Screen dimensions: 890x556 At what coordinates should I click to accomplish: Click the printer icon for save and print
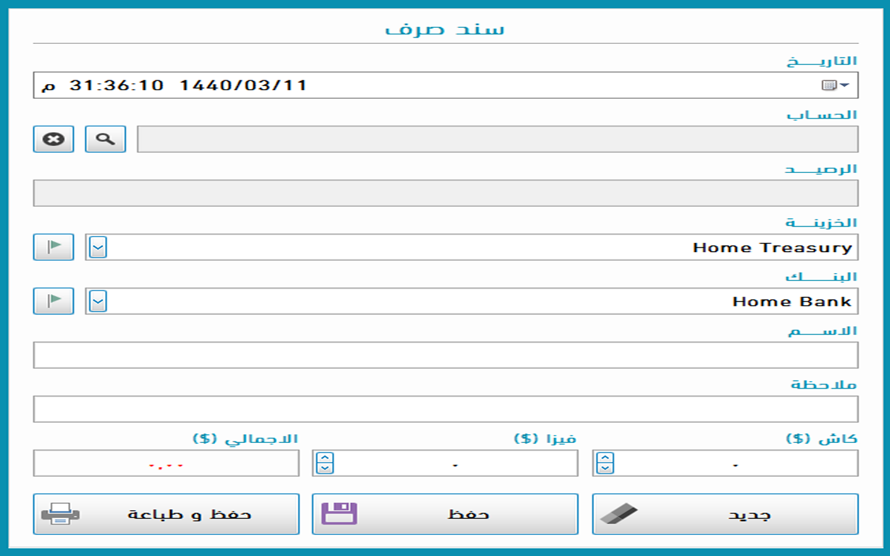tap(60, 514)
